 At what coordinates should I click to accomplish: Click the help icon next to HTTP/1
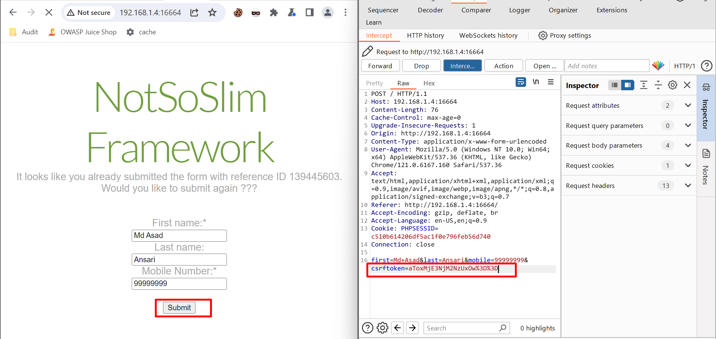click(x=706, y=66)
